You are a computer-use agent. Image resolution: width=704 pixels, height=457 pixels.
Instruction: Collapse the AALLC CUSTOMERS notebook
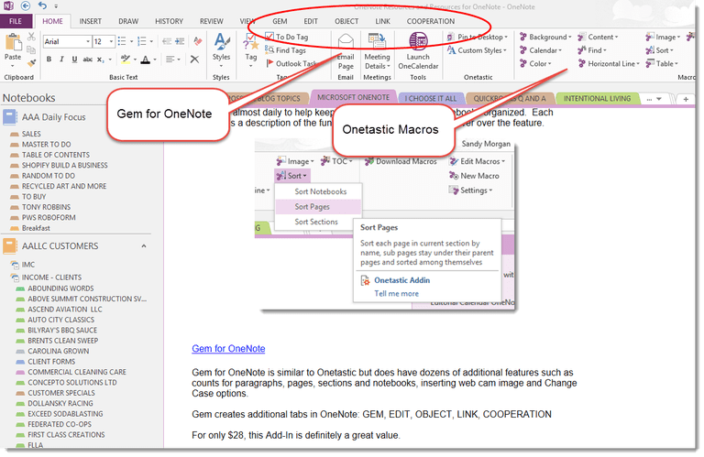pyautogui.click(x=144, y=246)
